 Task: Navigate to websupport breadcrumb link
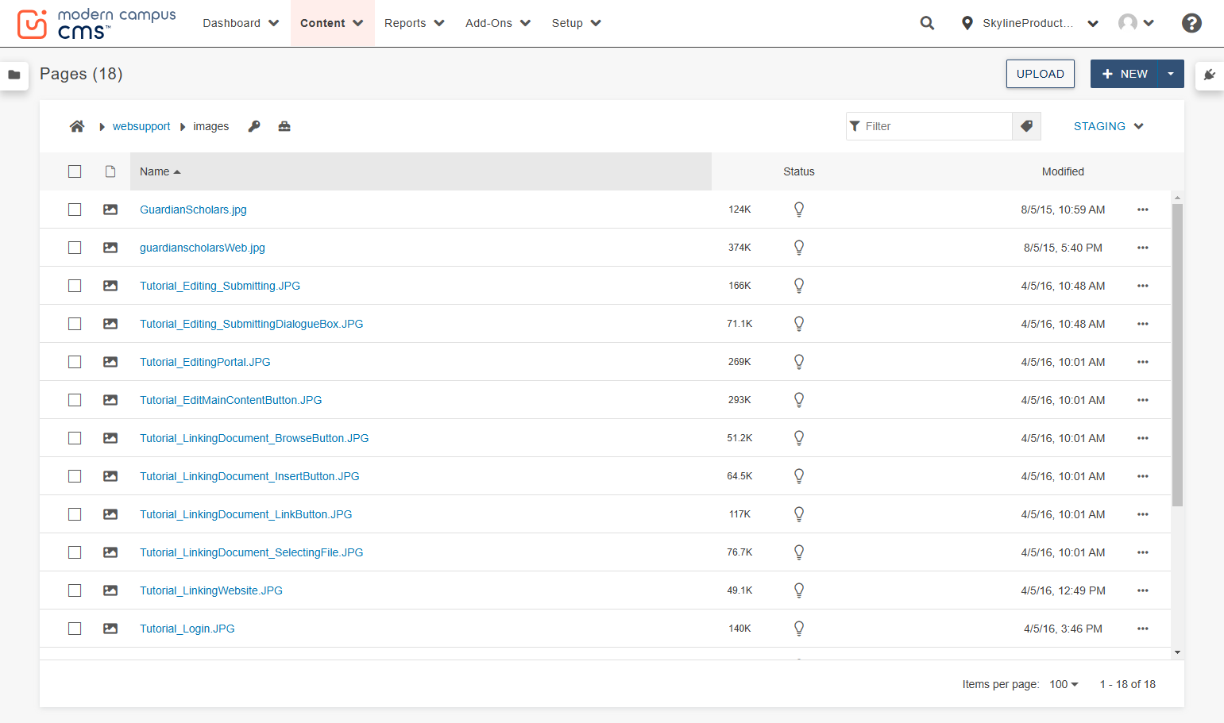click(x=141, y=126)
